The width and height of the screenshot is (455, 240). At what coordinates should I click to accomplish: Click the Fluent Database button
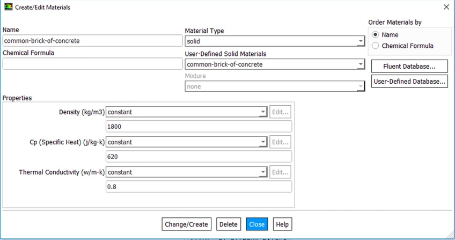click(x=409, y=66)
